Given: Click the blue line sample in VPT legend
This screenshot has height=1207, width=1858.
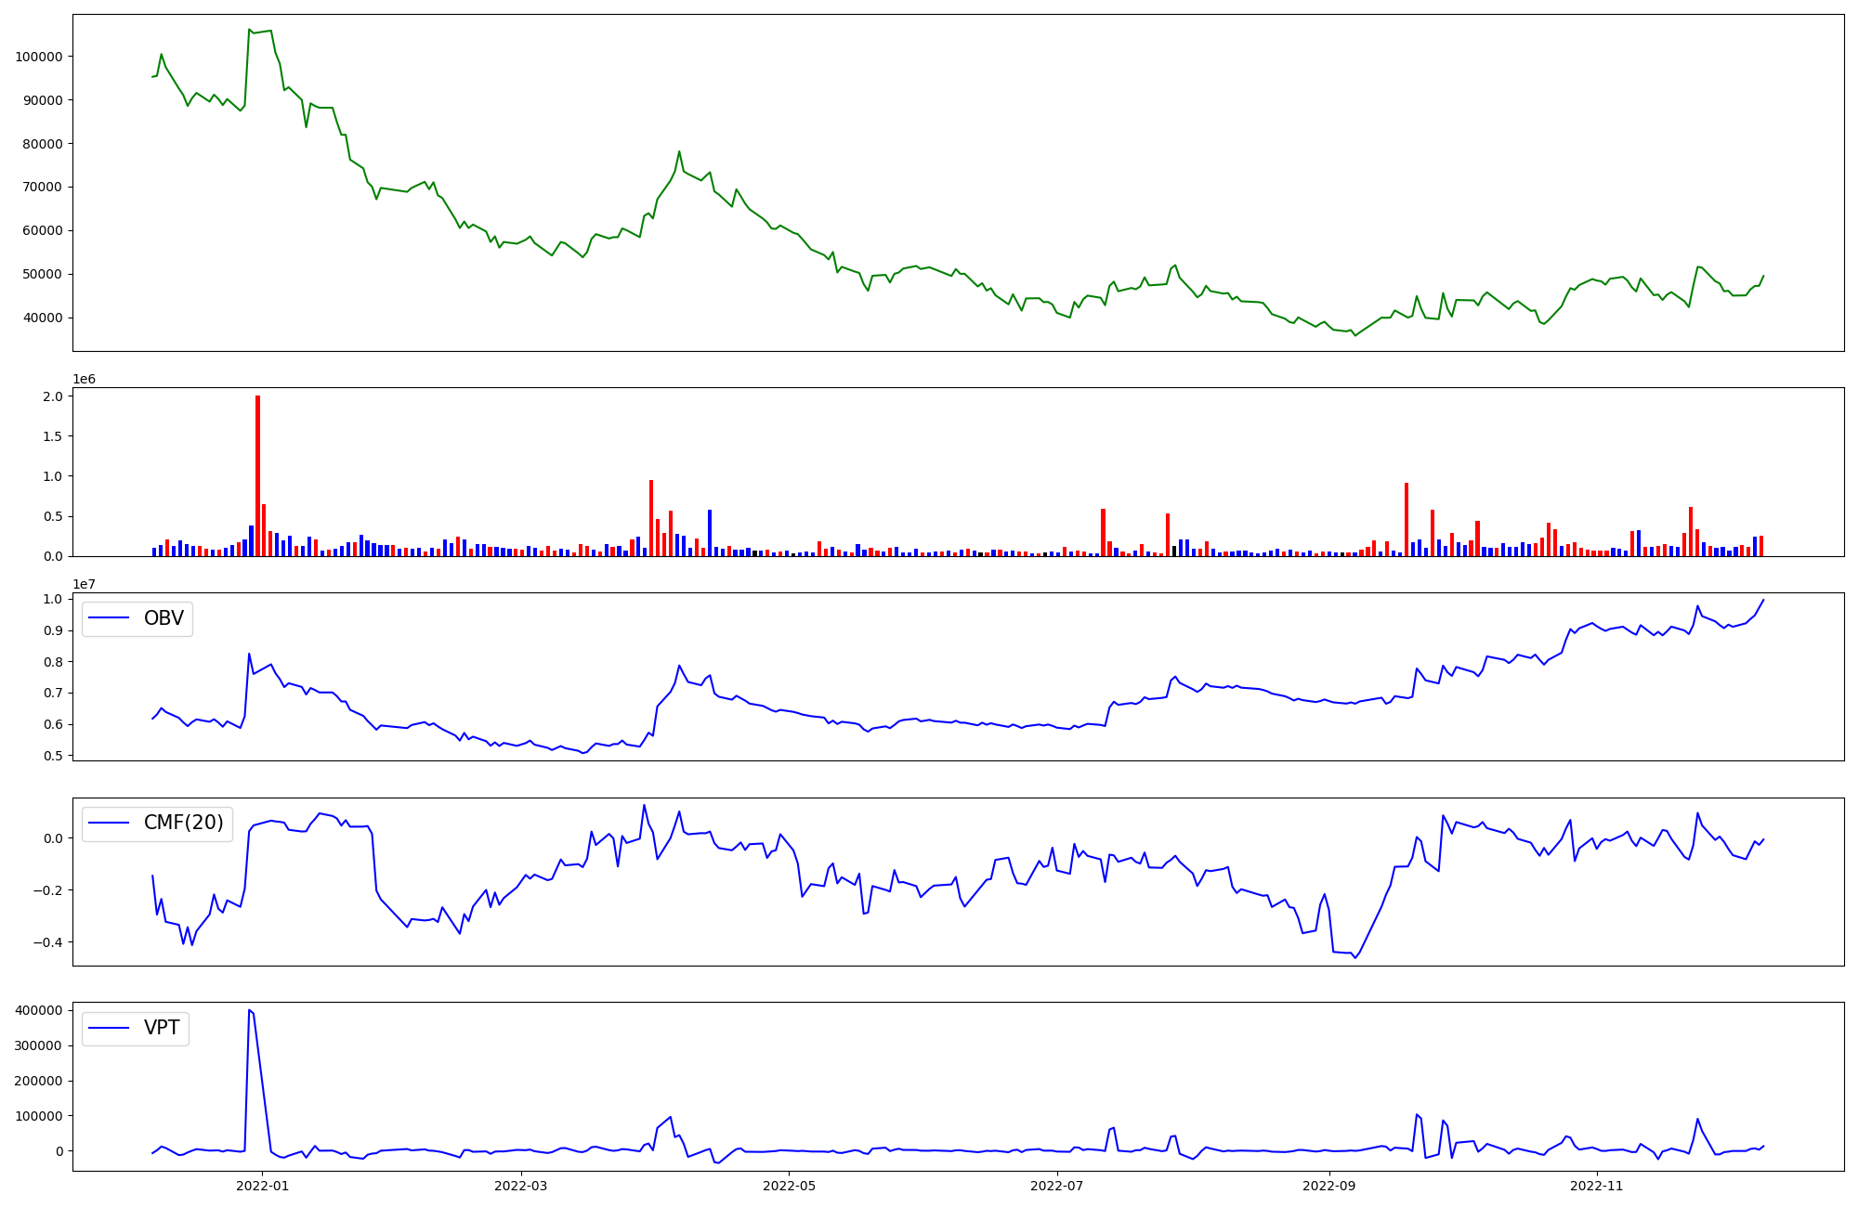Looking at the screenshot, I should click(110, 1028).
